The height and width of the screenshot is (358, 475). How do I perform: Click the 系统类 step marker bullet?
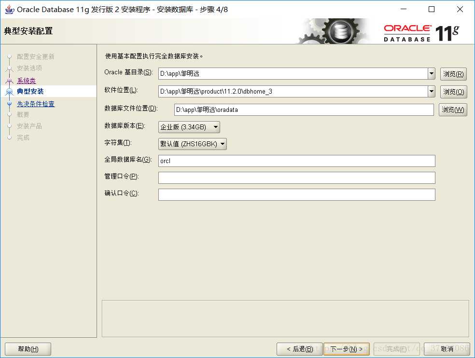coord(9,81)
